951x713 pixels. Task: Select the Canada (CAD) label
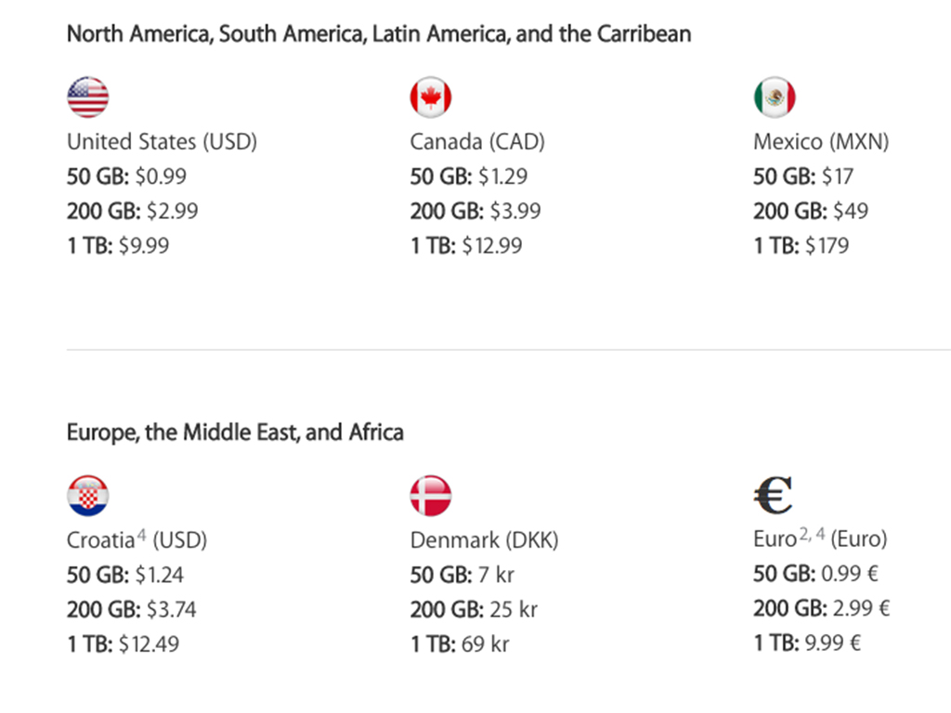click(x=477, y=142)
